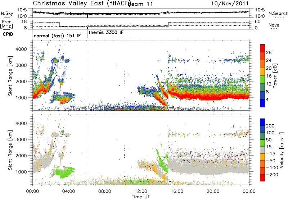This screenshot has width=288, height=199.
Task: Click the 'N.Search' legend label
Action: (x=278, y=13)
